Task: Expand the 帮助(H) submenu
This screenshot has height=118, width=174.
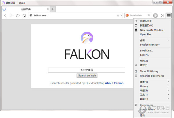Action: [x=152, y=99]
